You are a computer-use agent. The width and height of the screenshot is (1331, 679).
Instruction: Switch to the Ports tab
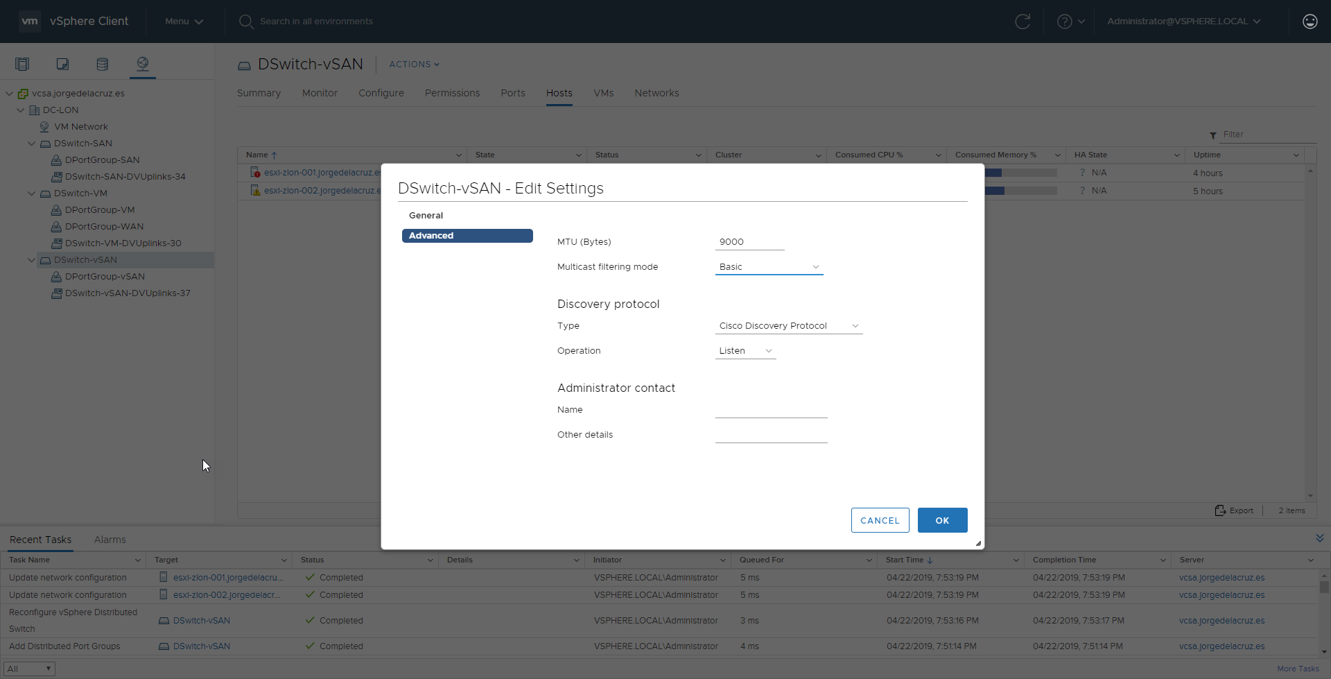pos(513,93)
